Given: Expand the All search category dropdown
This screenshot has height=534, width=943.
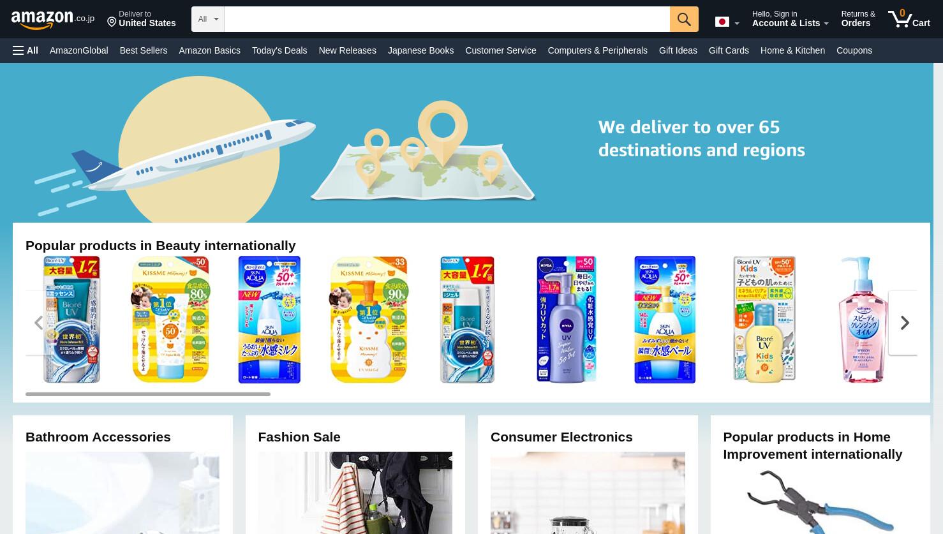Looking at the screenshot, I should (x=208, y=19).
